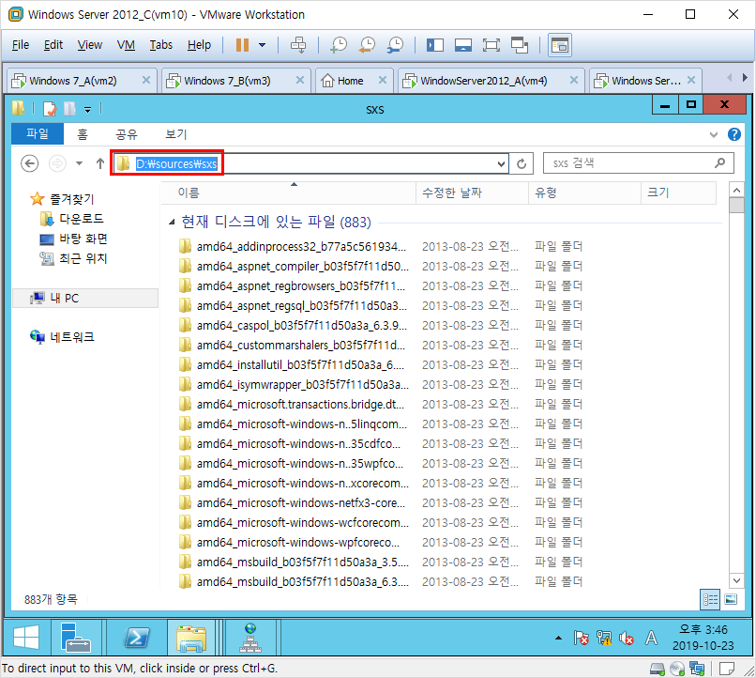This screenshot has height=678, width=756.
Task: Open Explorer help question mark
Action: coord(733,134)
